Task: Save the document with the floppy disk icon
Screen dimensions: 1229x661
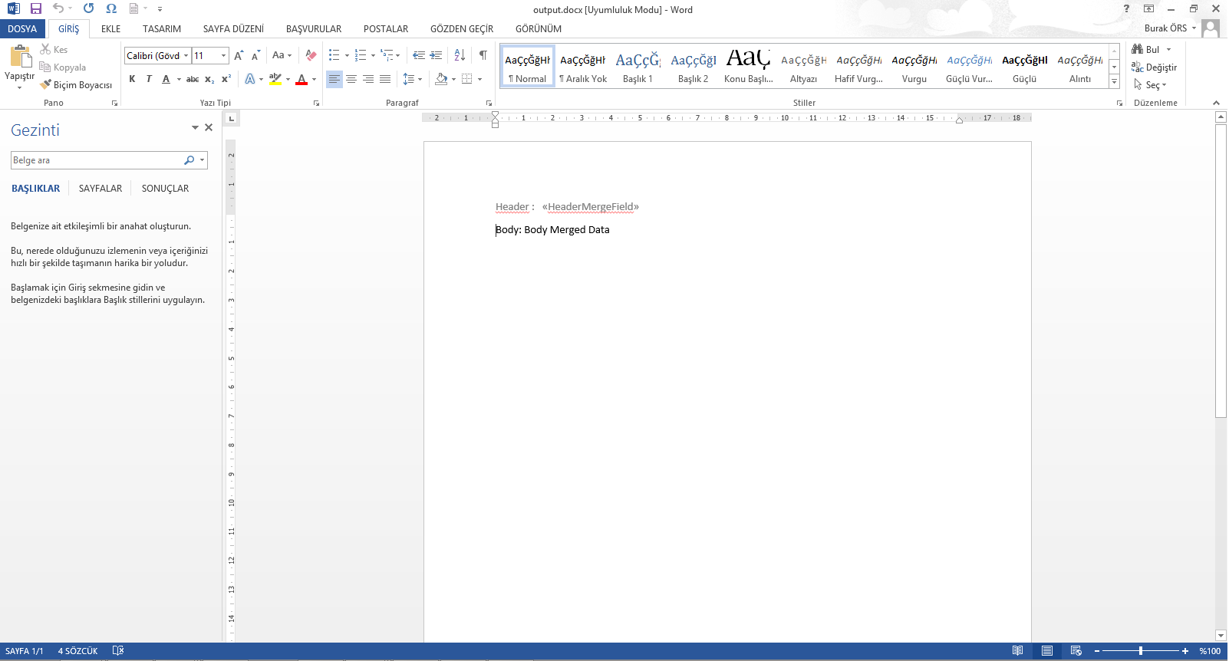Action: (x=35, y=8)
